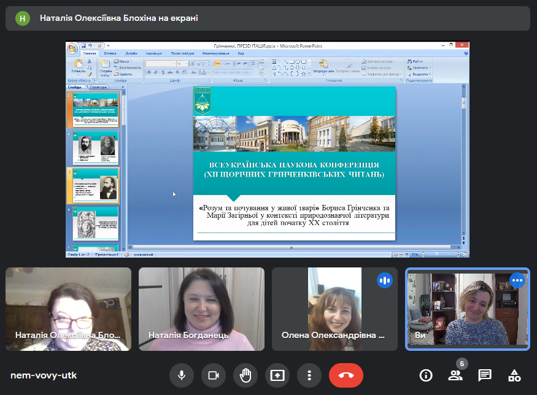Click the present screen button

coord(277,375)
